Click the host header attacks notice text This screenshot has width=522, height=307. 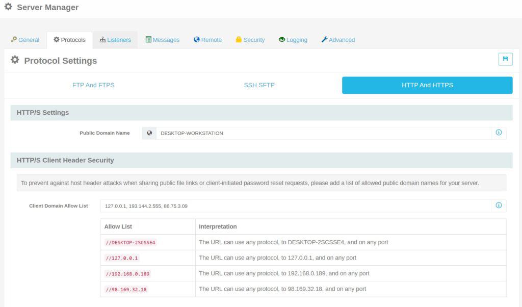250,183
